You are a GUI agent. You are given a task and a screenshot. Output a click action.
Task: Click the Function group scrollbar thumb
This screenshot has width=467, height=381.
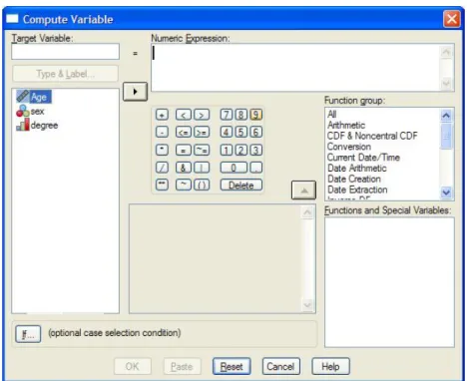pyautogui.click(x=446, y=136)
